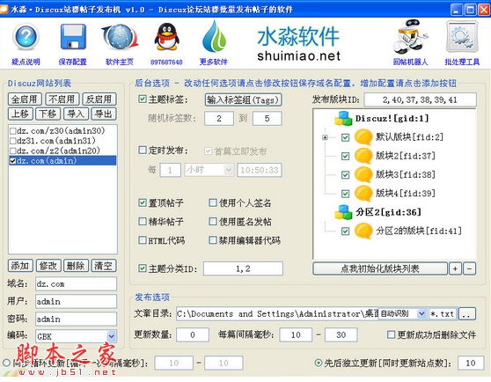Select the 同步循环更新 radio button
Image resolution: width=491 pixels, height=382 pixels.
[x=6, y=363]
